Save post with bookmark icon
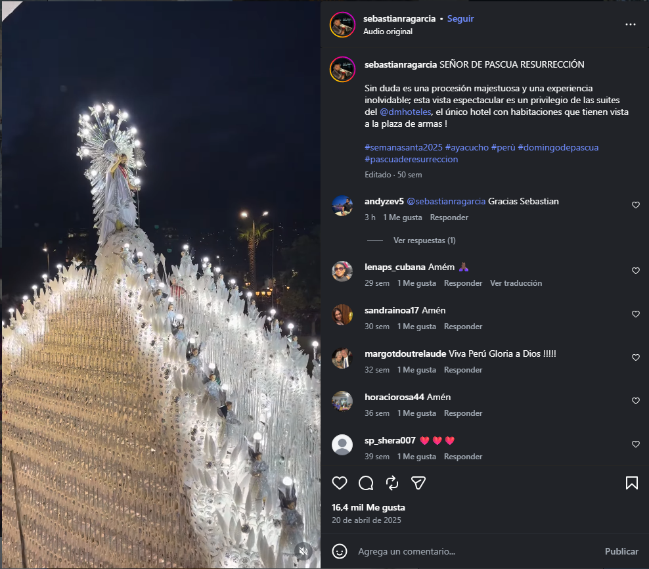Viewport: 649px width, 569px height. pos(631,483)
